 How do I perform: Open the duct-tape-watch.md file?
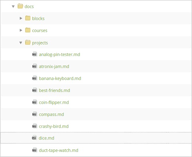point(58,150)
